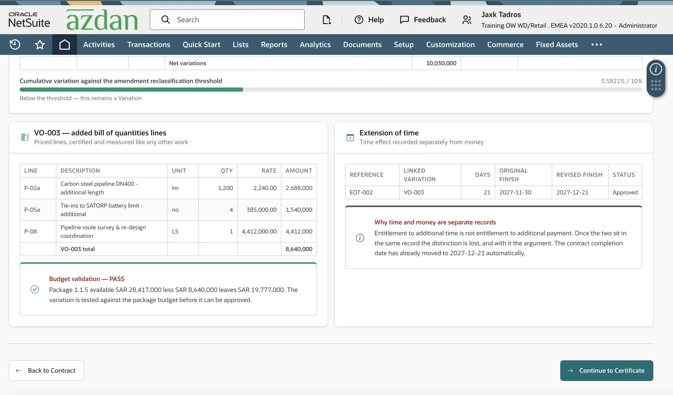Image resolution: width=673 pixels, height=395 pixels.
Task: Click the Budget validation check icon
Action: (34, 289)
